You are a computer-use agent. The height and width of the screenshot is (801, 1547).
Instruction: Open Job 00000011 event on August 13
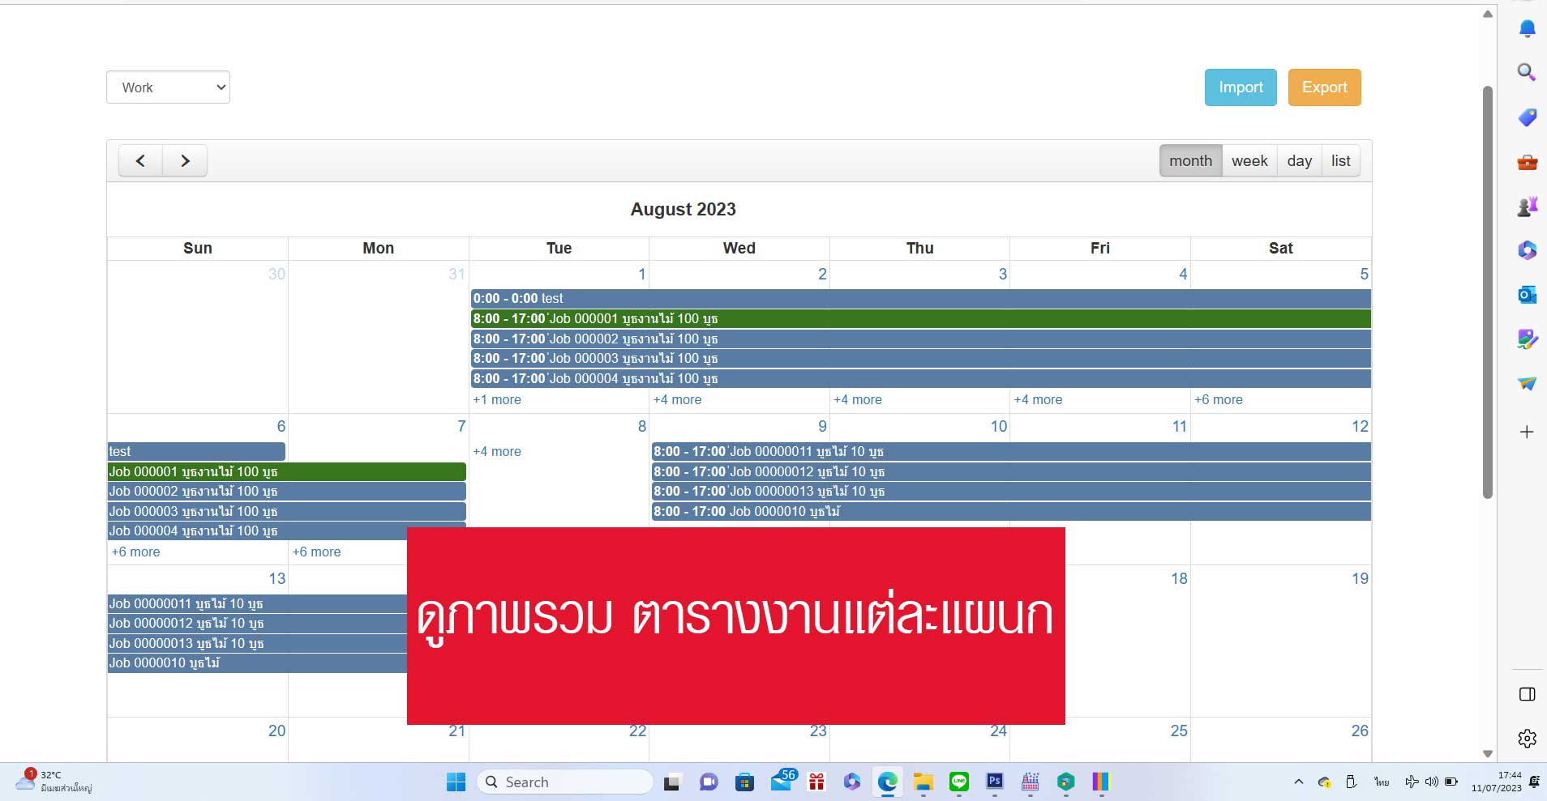click(257, 603)
